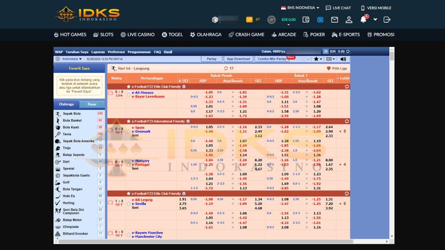Favorite the e-Bayern Munchen match star
Image resolution: width=445 pixels, height=250 pixels.
(x=129, y=235)
